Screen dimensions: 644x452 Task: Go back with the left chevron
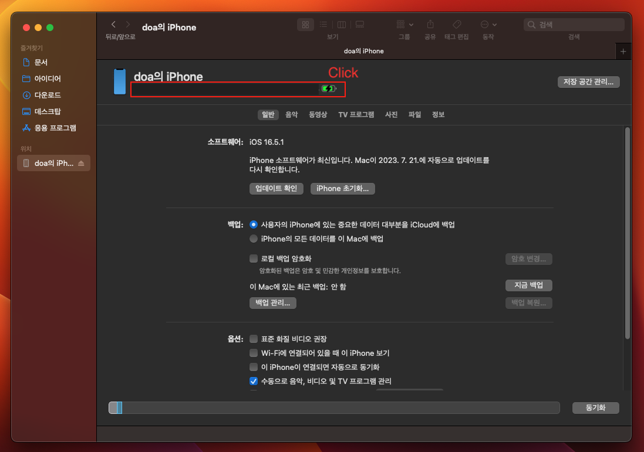pos(113,25)
